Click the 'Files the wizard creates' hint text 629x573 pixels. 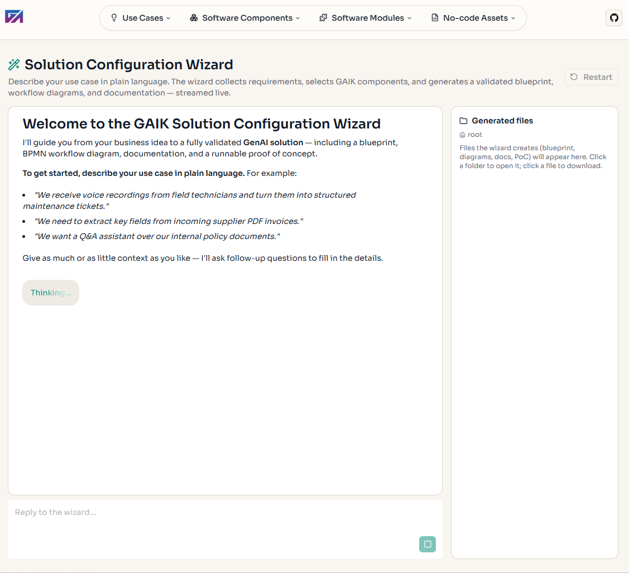click(x=532, y=157)
